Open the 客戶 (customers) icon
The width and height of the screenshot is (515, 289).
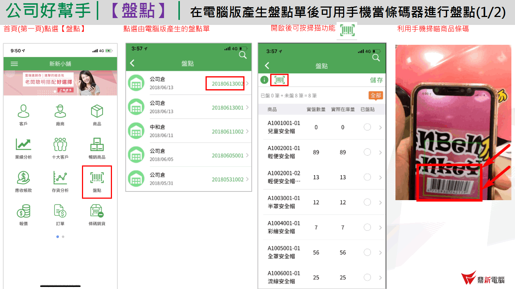23,111
